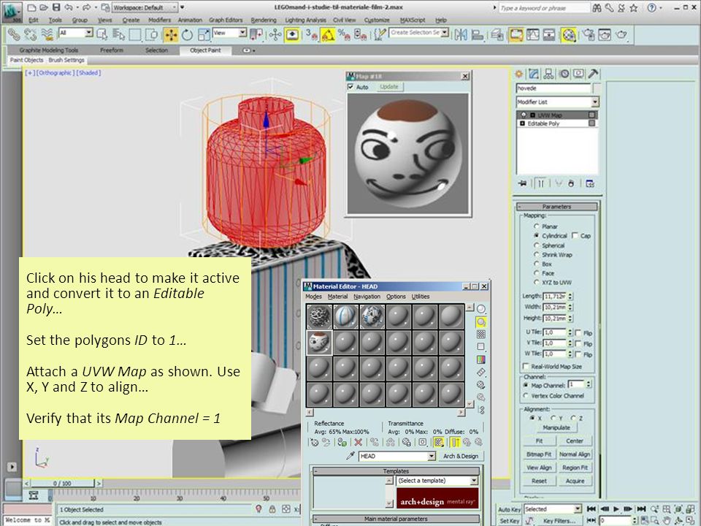Image resolution: width=701 pixels, height=526 pixels.
Task: Click the Mirror tool icon
Action: coord(461,34)
